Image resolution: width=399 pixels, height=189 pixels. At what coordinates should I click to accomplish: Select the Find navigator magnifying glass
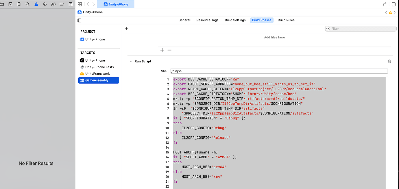pos(27,4)
